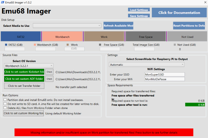Image resolution: width=208 pixels, height=138 pixels.
Task: Click the red missing information warning bar
Action: point(104,133)
